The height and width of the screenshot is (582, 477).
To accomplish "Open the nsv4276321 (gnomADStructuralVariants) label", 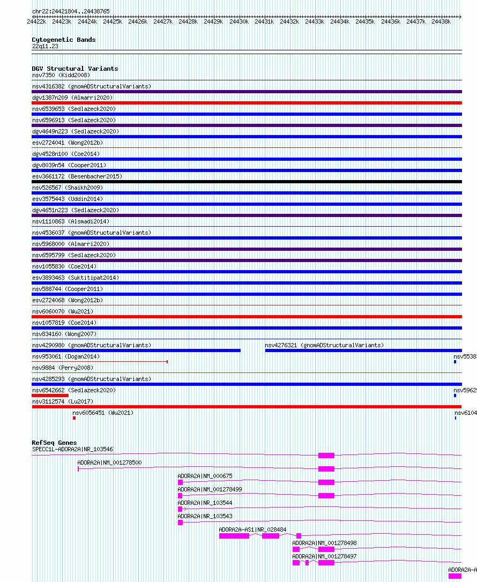I will (324, 345).
